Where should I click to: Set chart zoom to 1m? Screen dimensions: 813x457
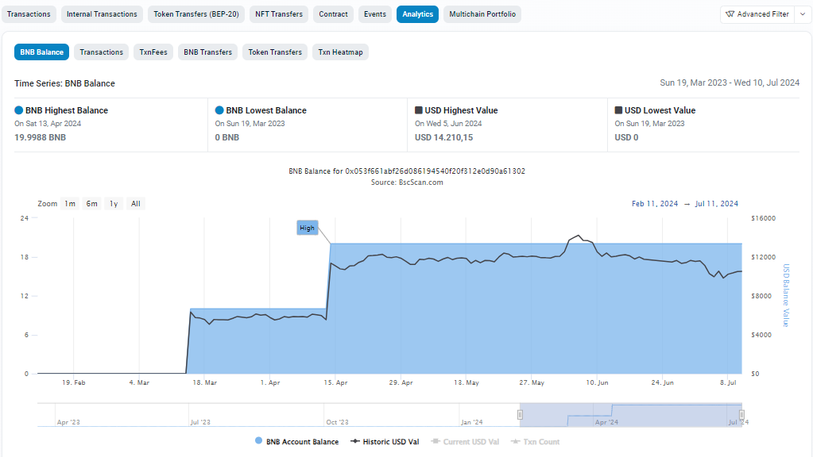70,204
